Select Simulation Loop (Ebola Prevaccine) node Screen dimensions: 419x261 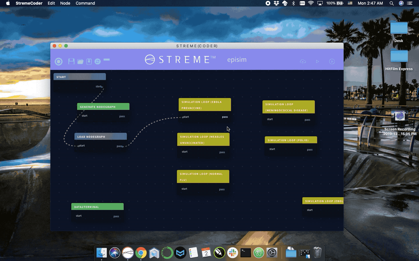point(205,105)
